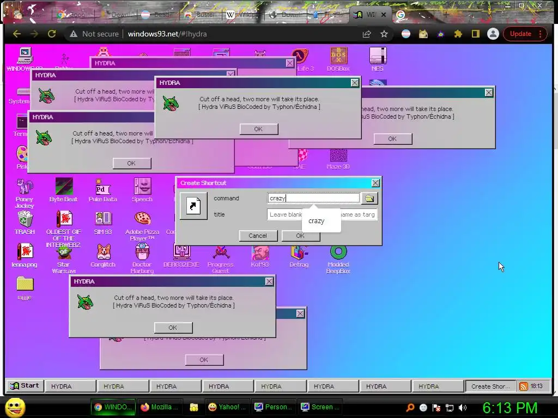Select the first HYDRA taskbar item
The image size is (558, 418).
[x=70, y=386]
